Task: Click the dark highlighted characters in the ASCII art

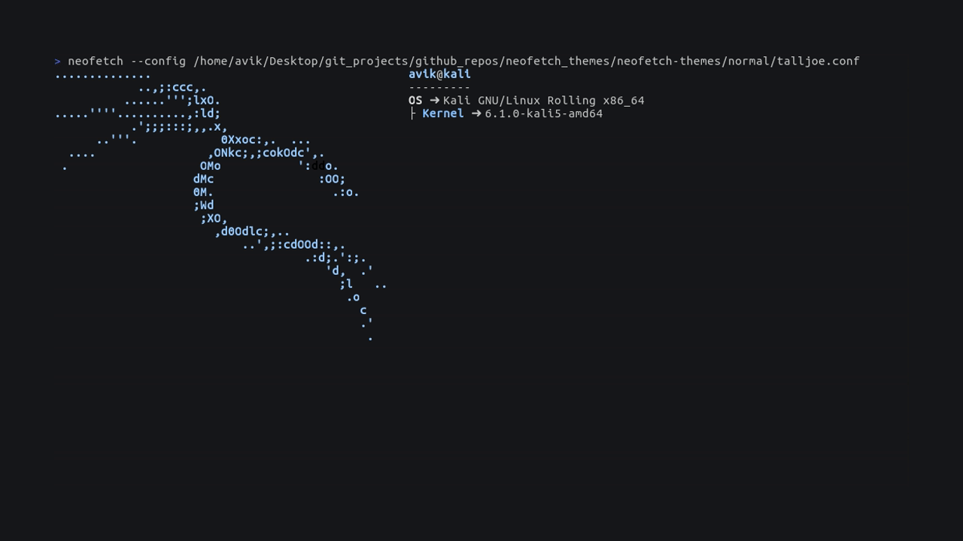Action: [x=318, y=166]
